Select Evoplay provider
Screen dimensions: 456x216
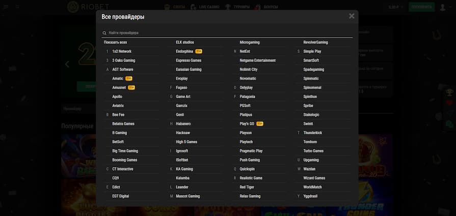click(182, 79)
